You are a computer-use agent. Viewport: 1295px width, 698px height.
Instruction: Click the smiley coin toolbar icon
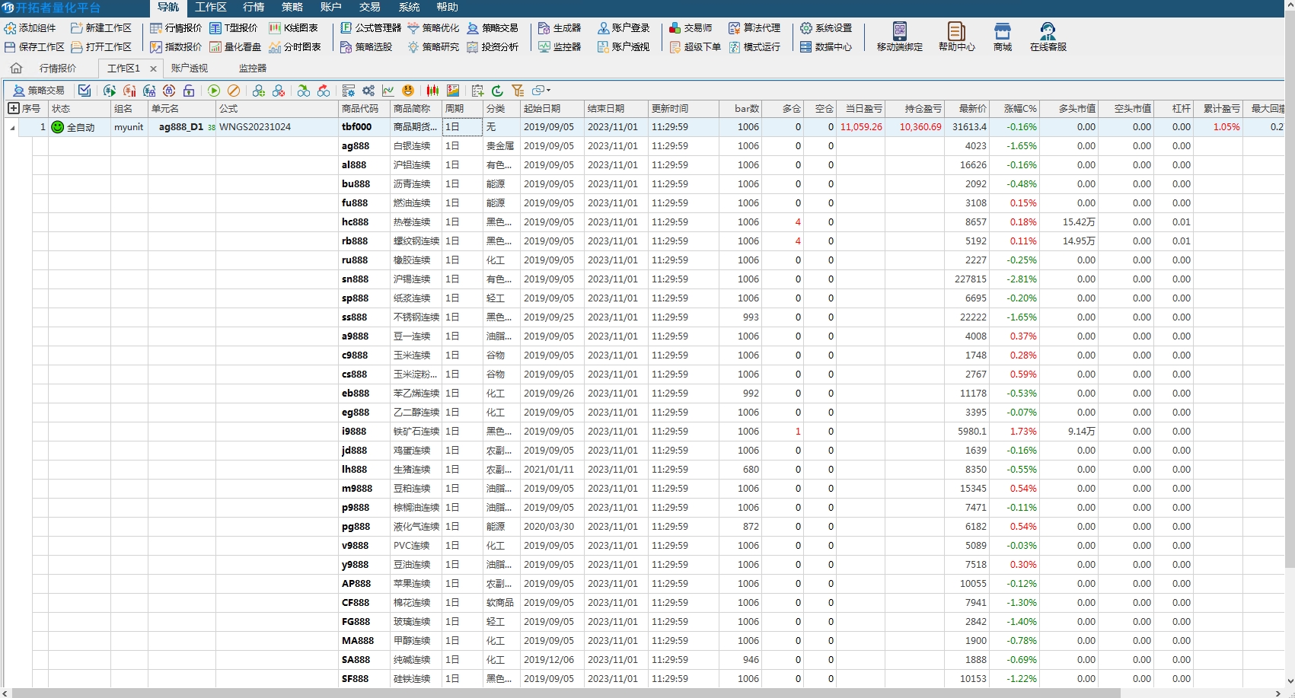(408, 91)
